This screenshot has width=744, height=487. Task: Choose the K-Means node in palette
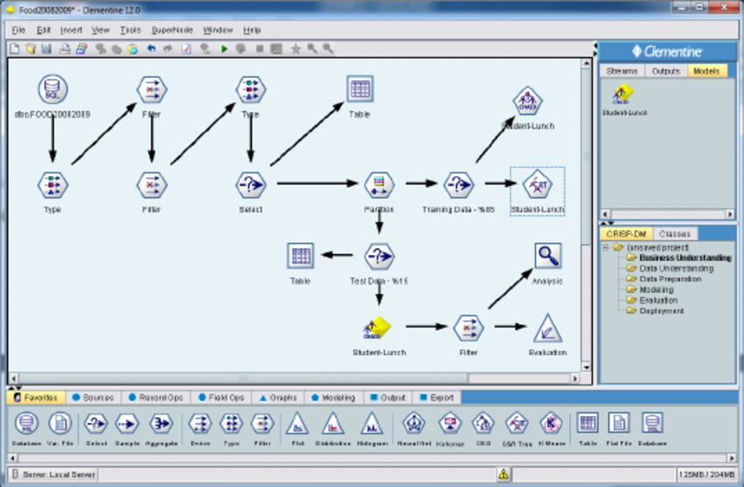click(551, 425)
